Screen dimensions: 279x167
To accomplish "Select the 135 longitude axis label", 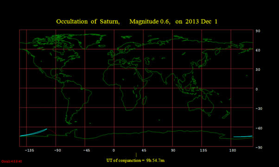I will coord(203,150).
